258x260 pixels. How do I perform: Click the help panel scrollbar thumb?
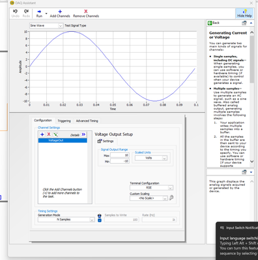[251, 59]
